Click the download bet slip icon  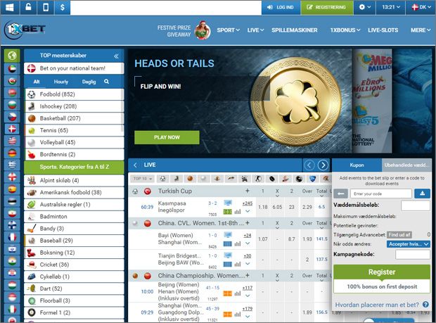[422, 193]
